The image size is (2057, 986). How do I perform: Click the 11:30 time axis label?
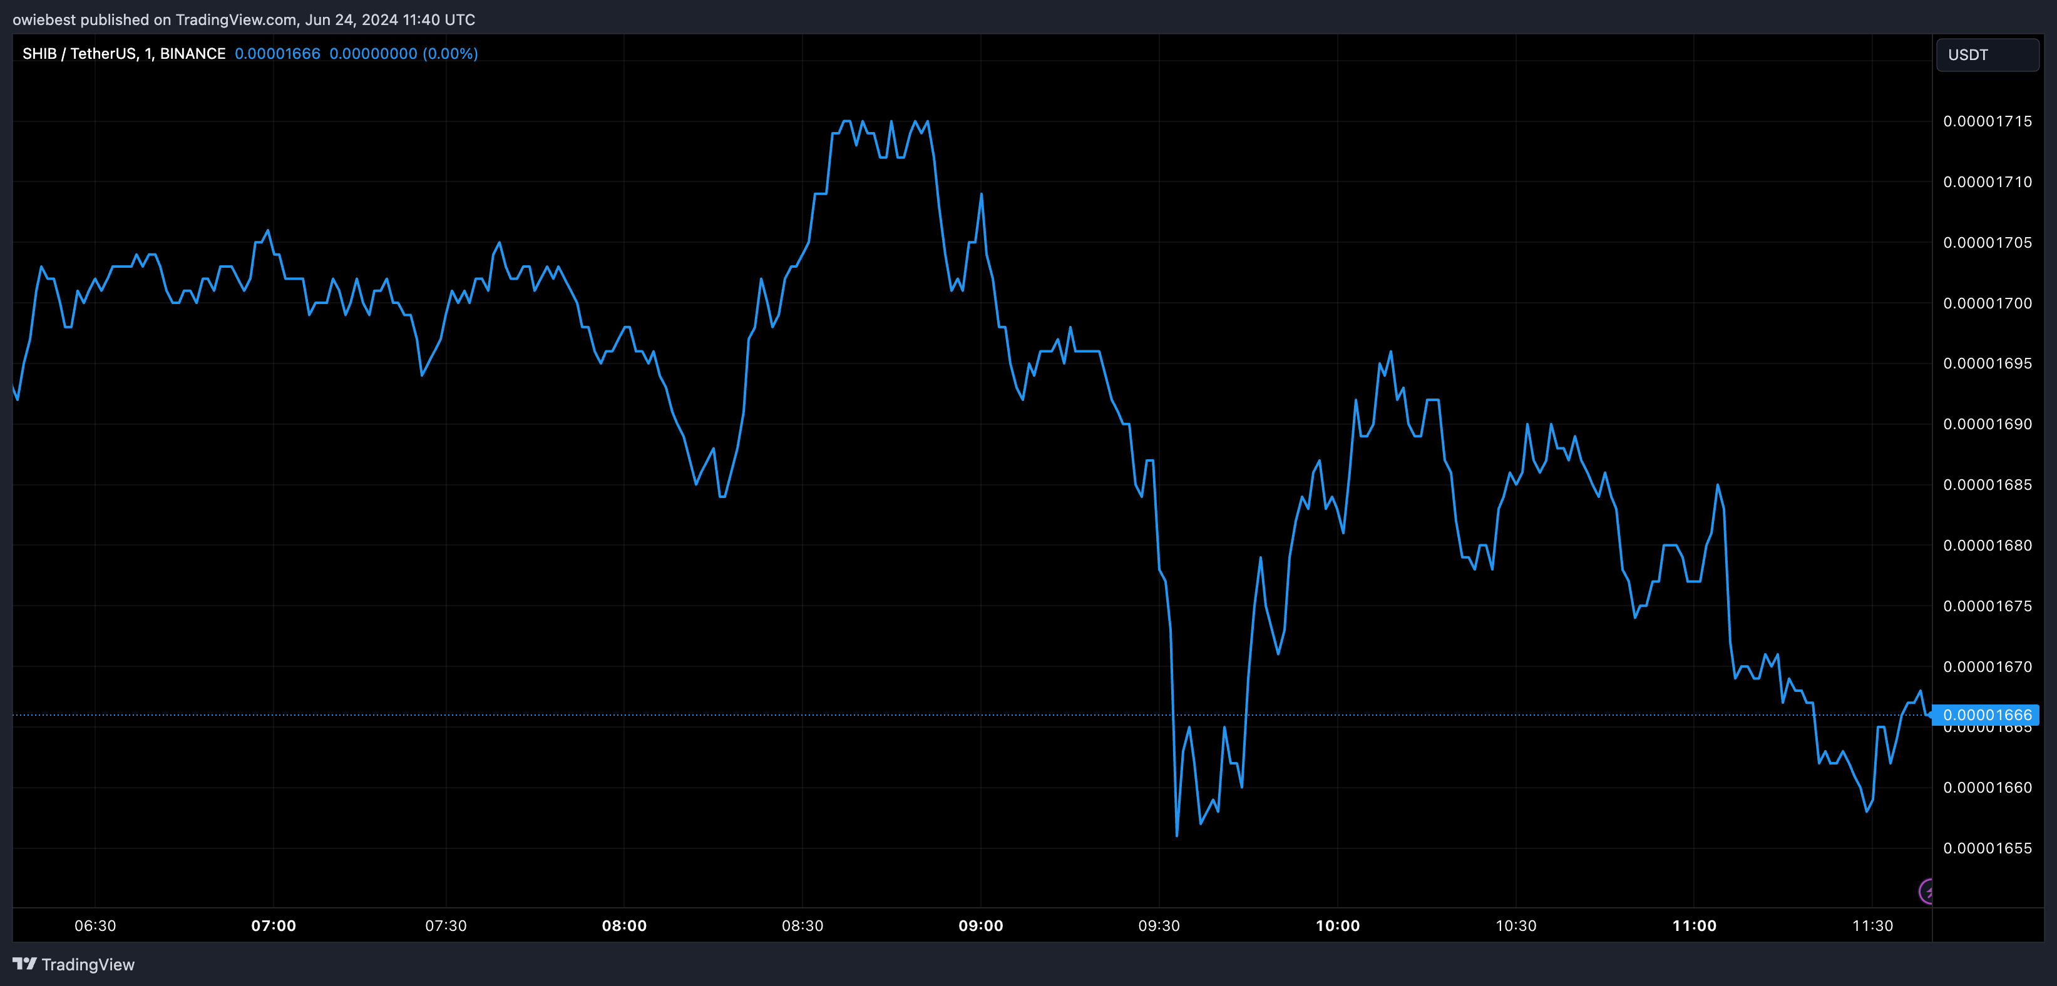(1872, 925)
